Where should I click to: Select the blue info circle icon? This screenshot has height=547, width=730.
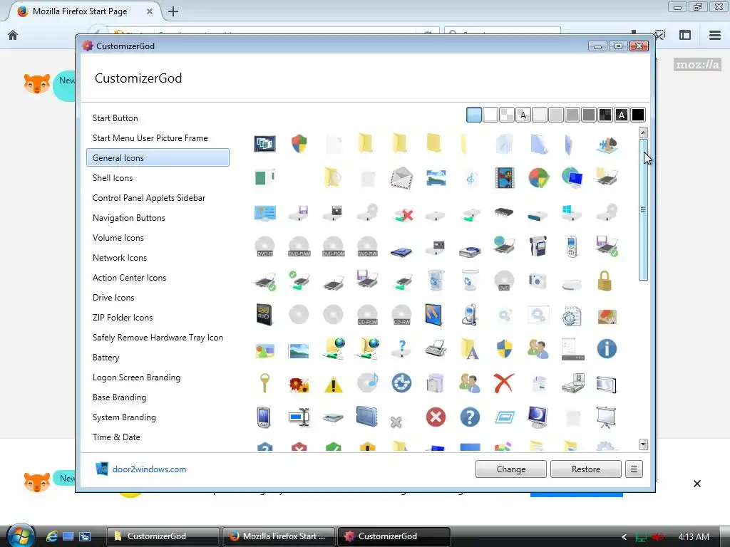pos(607,349)
